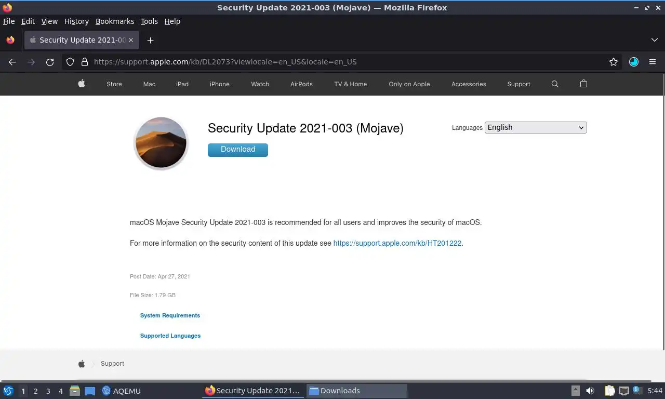This screenshot has height=399, width=665.
Task: Click the tracking protection shield icon
Action: point(70,62)
